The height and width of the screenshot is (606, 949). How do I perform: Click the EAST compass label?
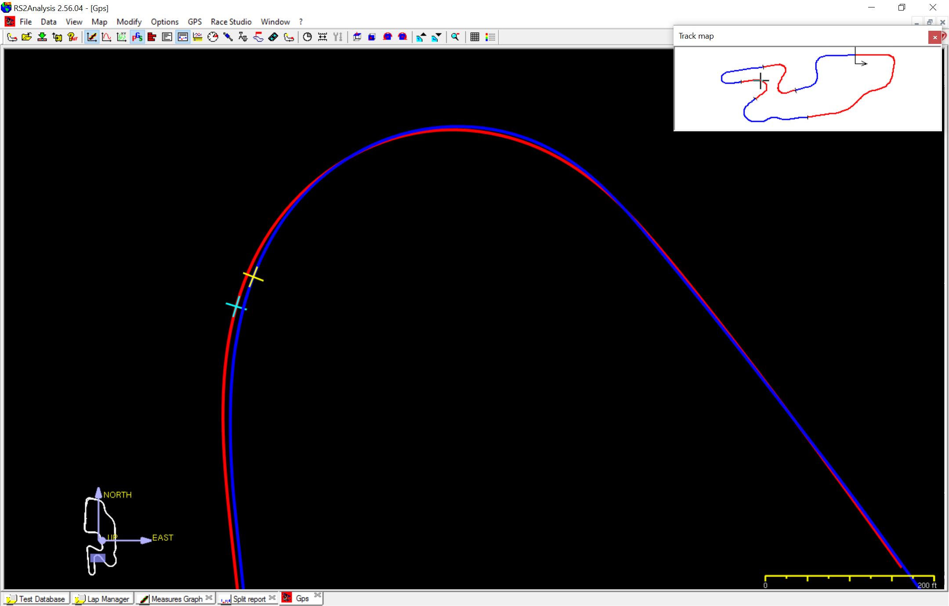(x=163, y=537)
